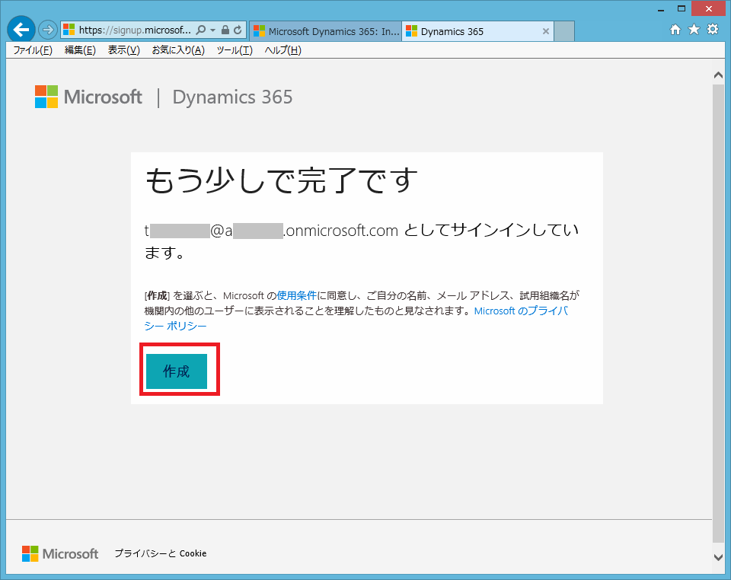
Task: Open the 編集(E) menu
Action: click(80, 49)
